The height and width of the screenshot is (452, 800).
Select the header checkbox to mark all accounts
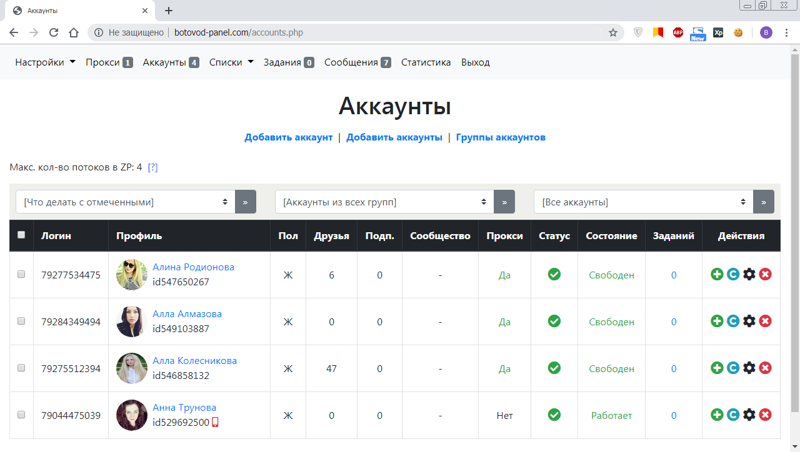[x=21, y=233]
